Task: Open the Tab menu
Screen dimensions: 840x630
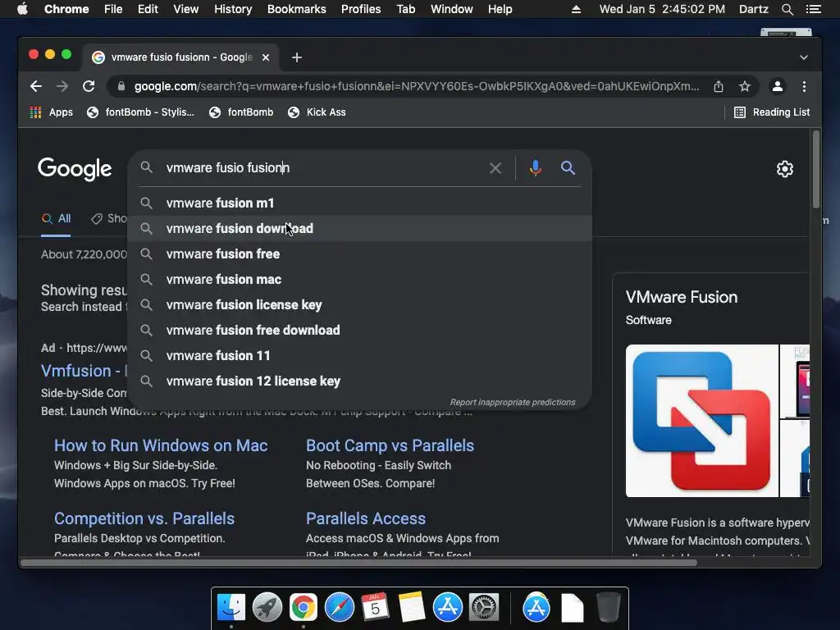Action: 406,9
